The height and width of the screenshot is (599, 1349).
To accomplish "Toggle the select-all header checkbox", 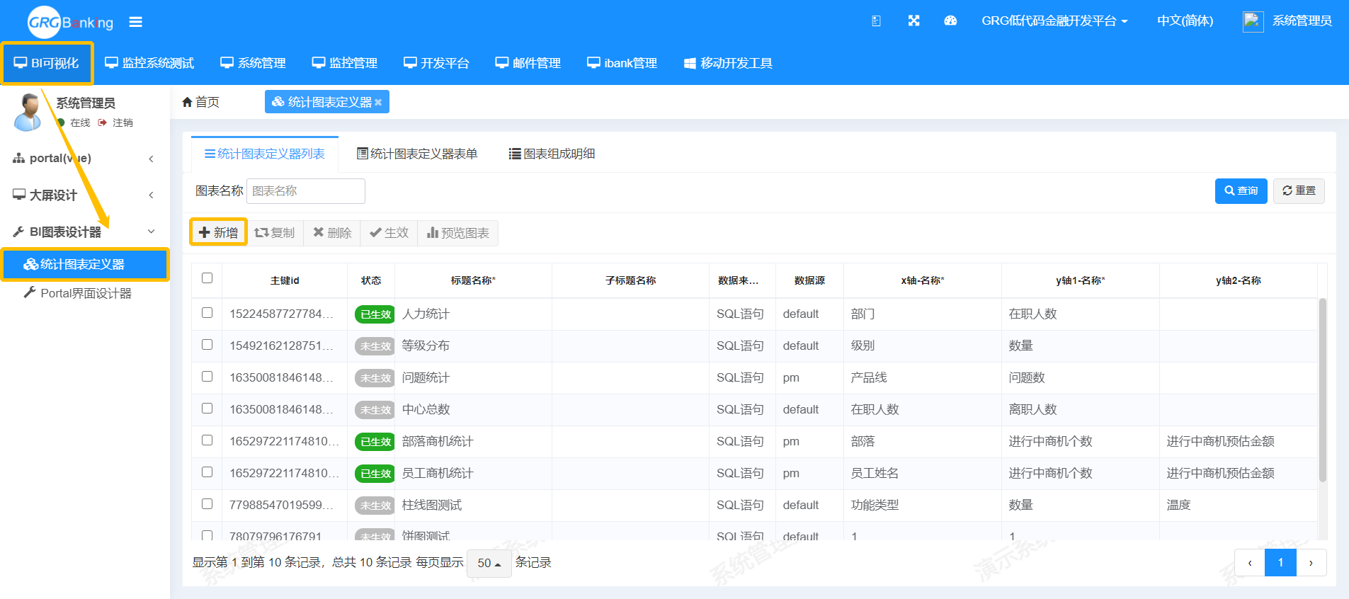I will point(207,278).
